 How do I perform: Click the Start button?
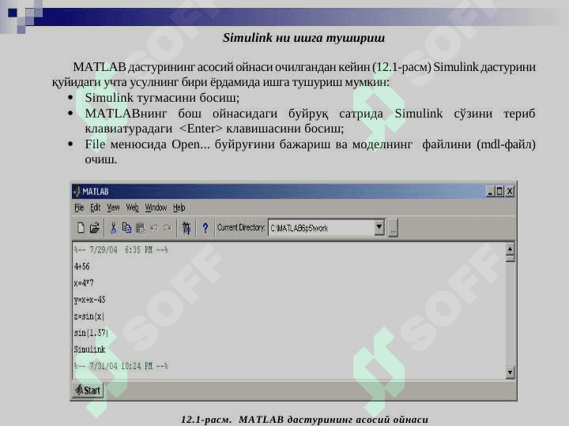[x=88, y=390]
